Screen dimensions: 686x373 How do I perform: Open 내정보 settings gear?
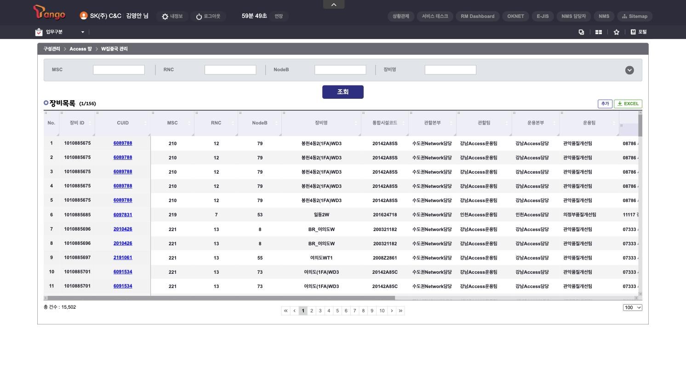(172, 17)
